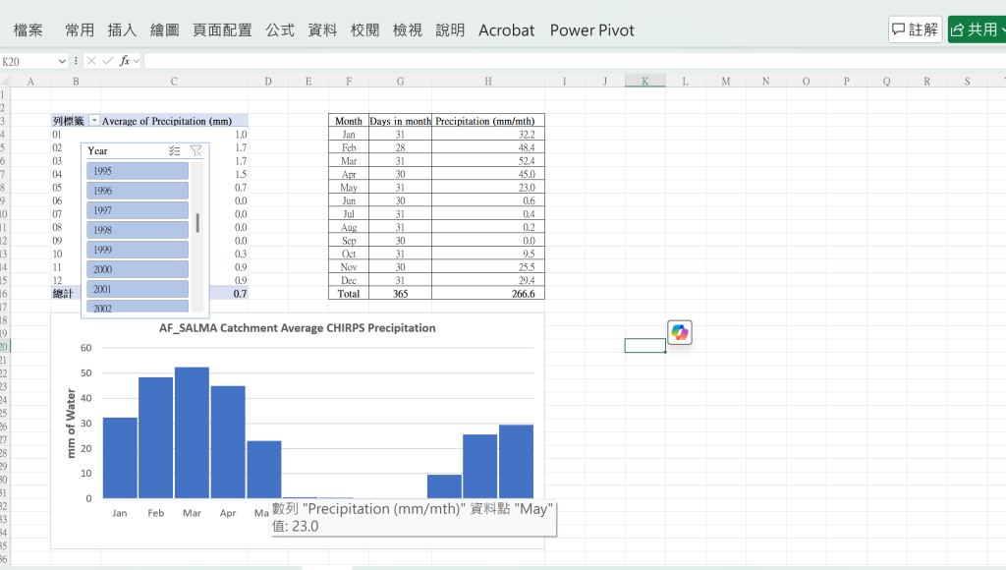1006x570 pixels.
Task: Open the 插入 ribbon tab
Action: tap(122, 30)
